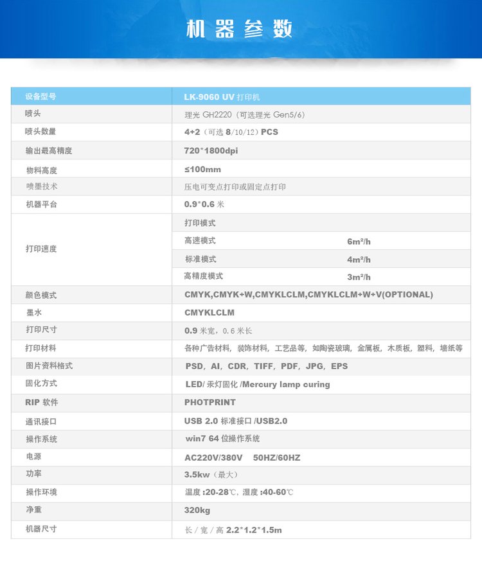Click the 图片资料格式 file formats value
This screenshot has width=482, height=566.
click(x=267, y=366)
